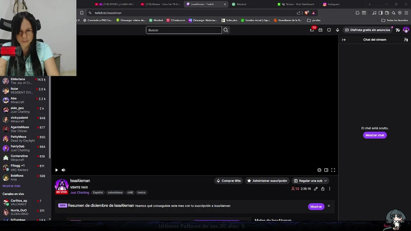Expand followed channels with Mostrar más
This screenshot has width=411, height=231.
tap(11, 186)
